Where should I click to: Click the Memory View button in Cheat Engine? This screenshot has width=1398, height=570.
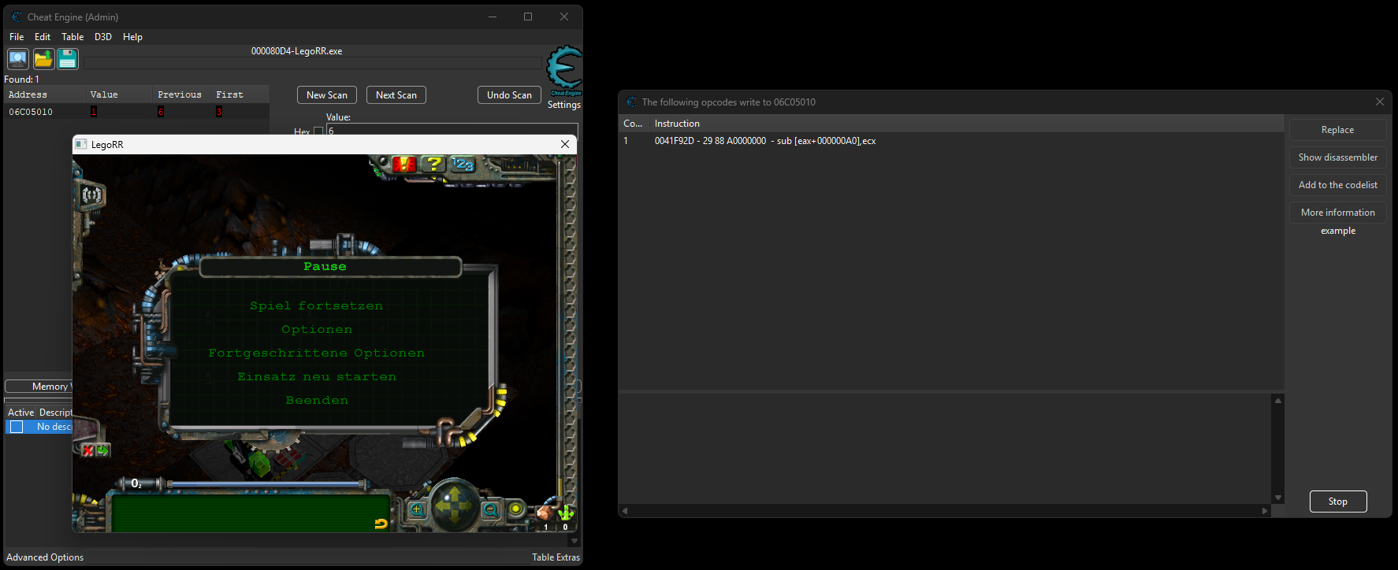coord(39,387)
